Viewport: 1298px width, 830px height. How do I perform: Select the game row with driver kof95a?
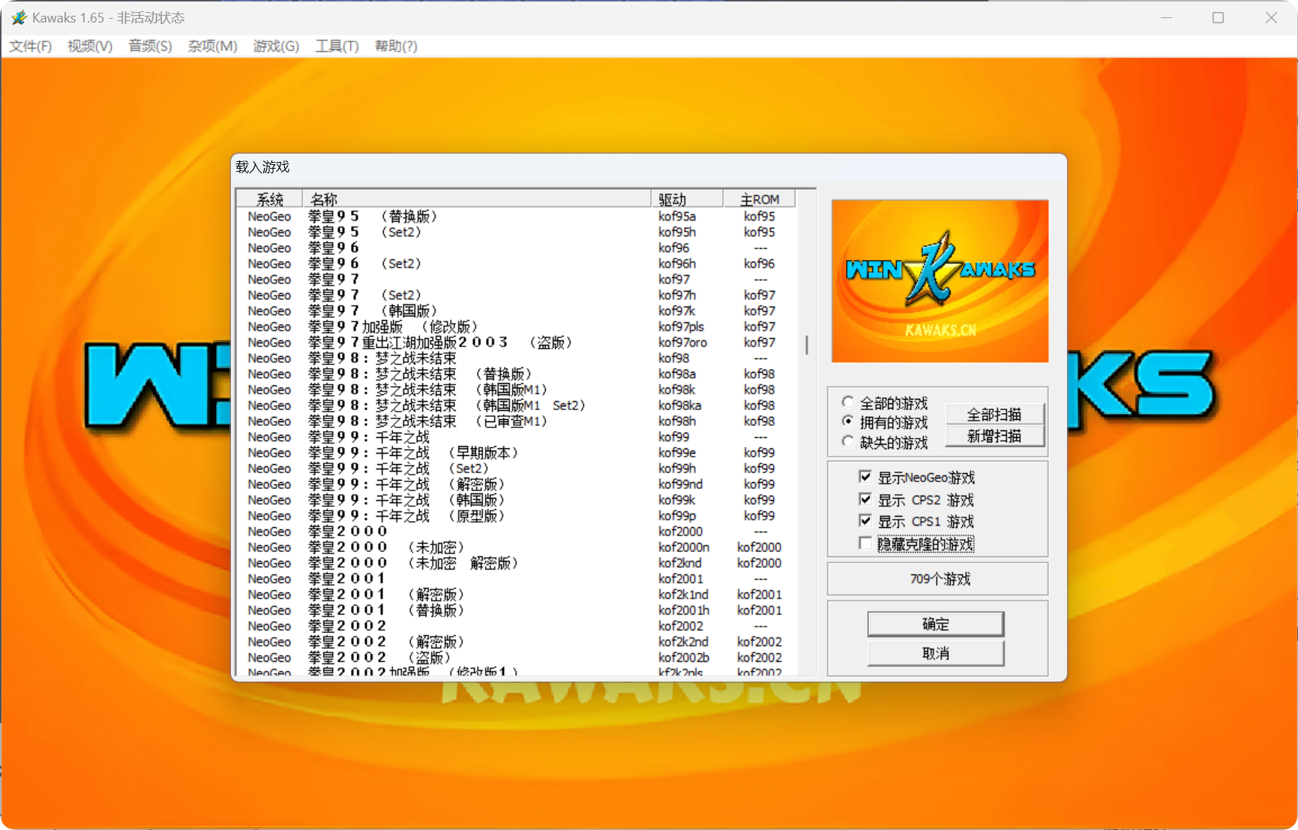pyautogui.click(x=516, y=217)
